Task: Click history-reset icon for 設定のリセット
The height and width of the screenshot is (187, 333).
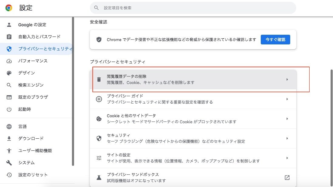Action: click(9, 175)
